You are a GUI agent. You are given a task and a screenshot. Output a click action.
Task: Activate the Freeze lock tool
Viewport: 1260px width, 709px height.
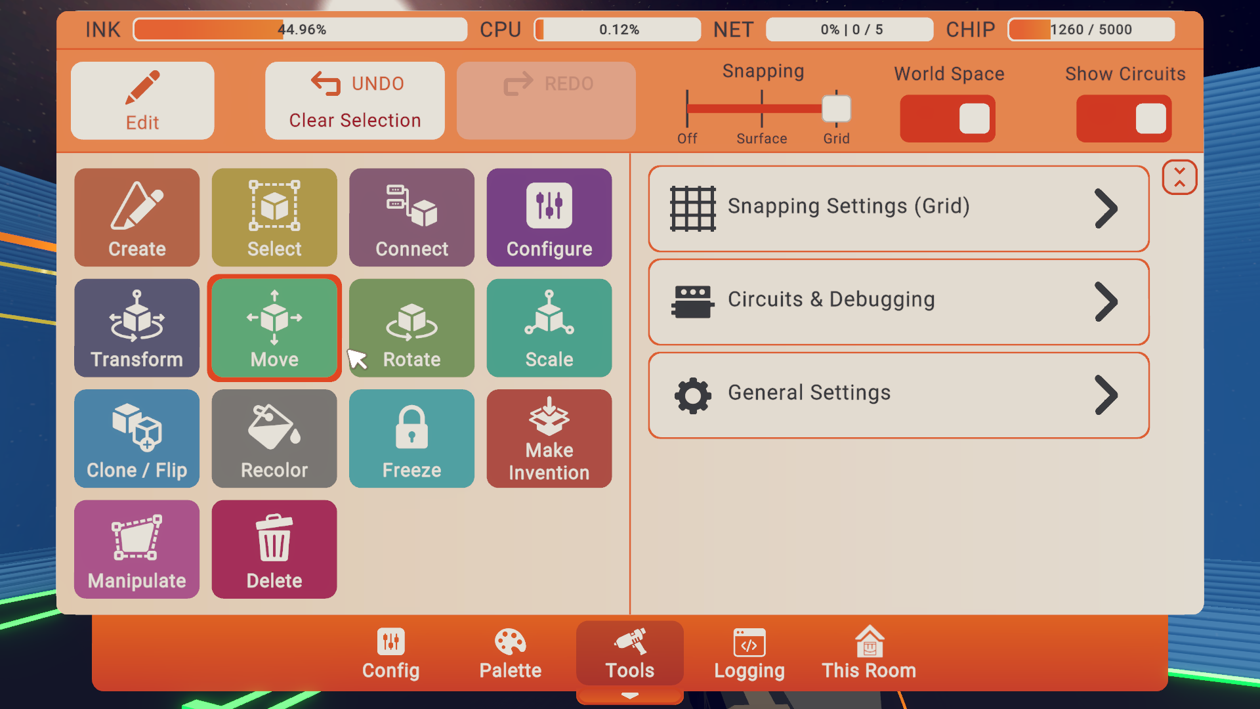point(411,439)
